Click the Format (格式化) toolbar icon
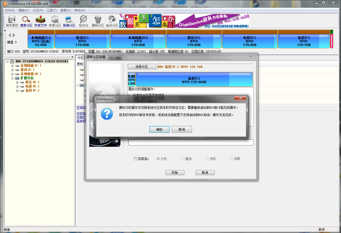 tap(83, 21)
